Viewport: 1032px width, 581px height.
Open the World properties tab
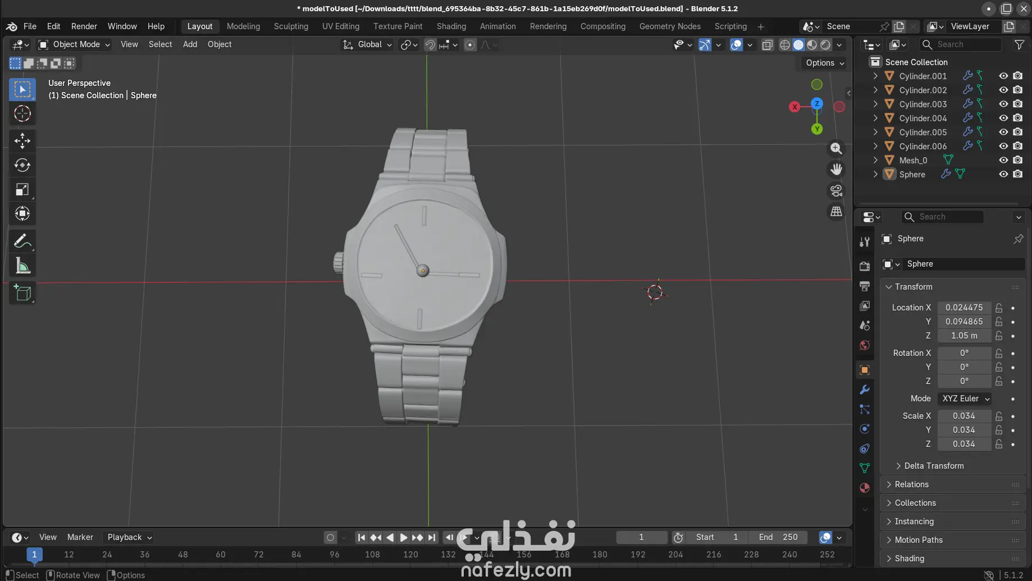point(865,345)
